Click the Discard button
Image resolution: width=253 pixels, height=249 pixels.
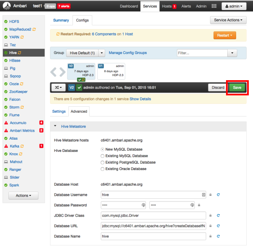218,87
